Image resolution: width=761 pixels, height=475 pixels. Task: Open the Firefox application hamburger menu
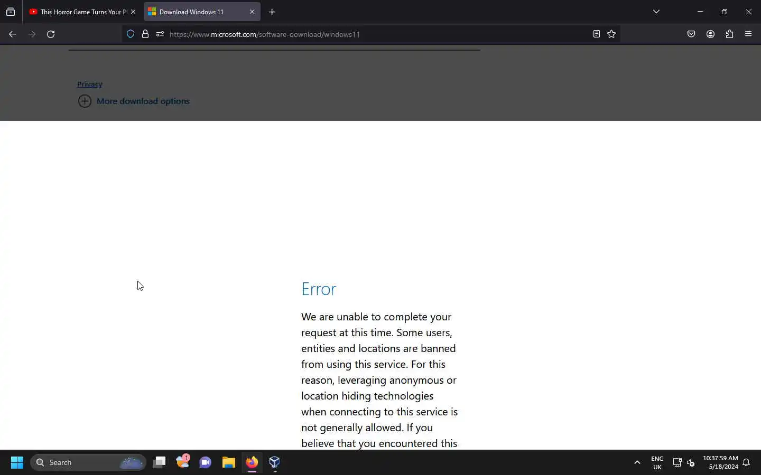(x=748, y=34)
